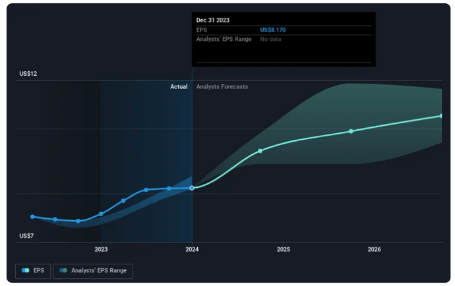Click the Dec 31 2023 tooltip date
The image size is (455, 286).
(x=214, y=20)
